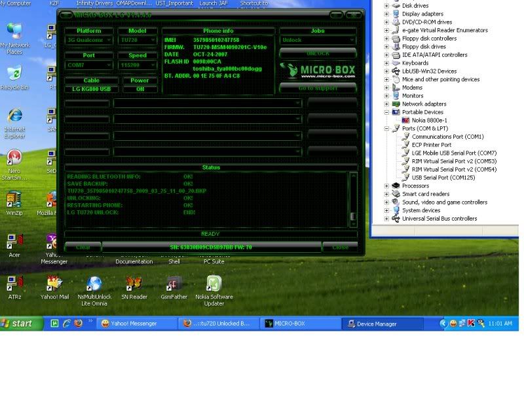Select RIM Virtual Serial Port v2 (COM54)
This screenshot has width=524, height=393.
pyautogui.click(x=454, y=170)
